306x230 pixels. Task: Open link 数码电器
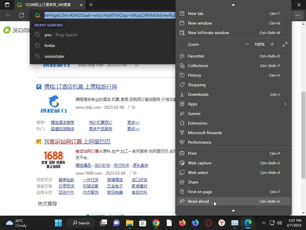[x=115, y=193]
